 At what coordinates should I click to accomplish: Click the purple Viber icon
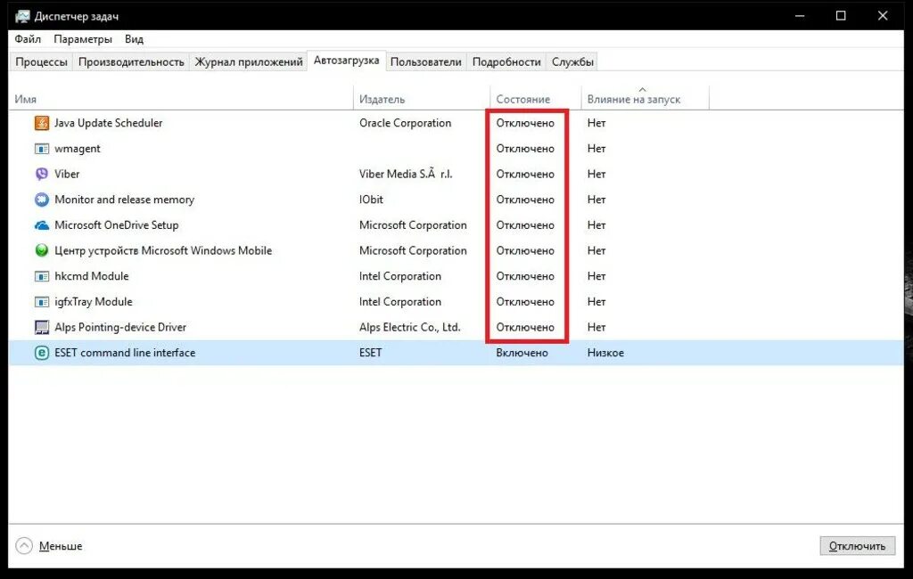pos(41,174)
